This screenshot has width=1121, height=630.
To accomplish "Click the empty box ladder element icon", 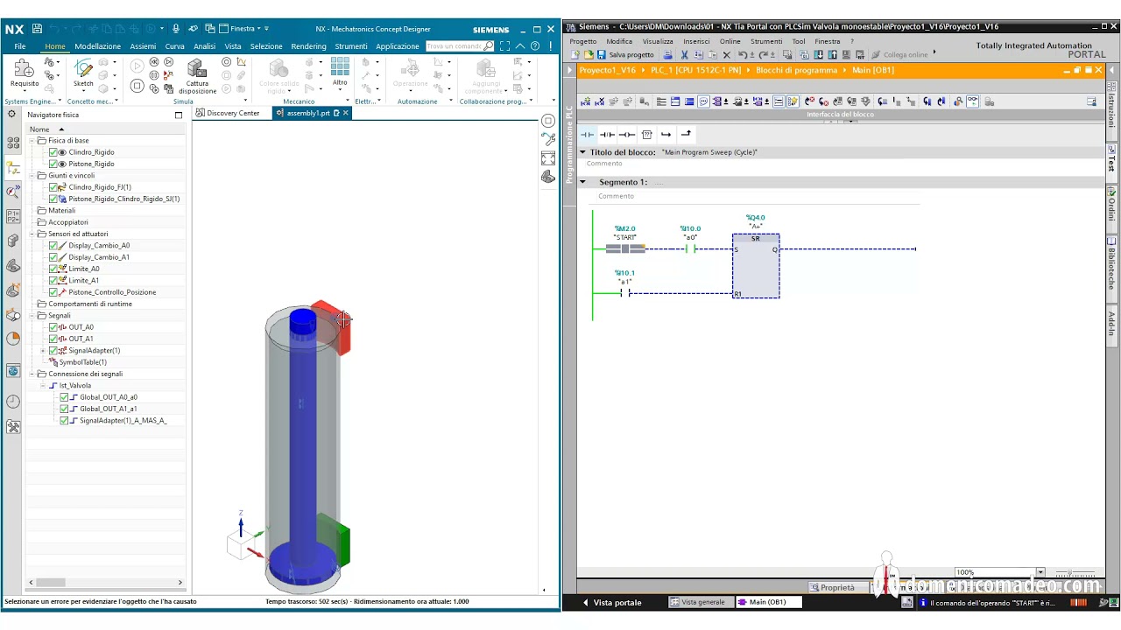I will [646, 134].
